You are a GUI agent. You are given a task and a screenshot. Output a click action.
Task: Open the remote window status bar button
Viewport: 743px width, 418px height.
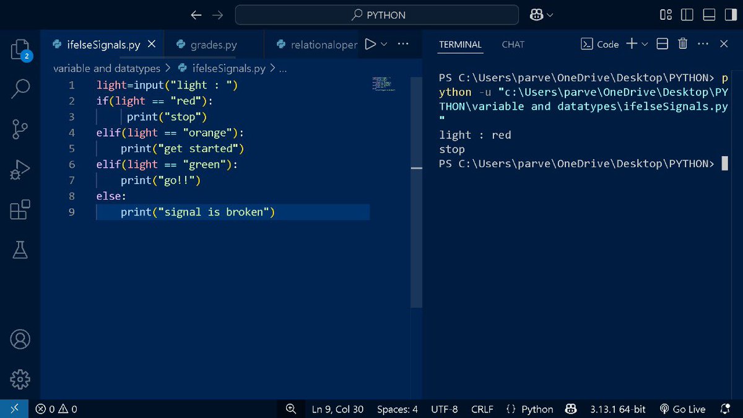tap(15, 409)
